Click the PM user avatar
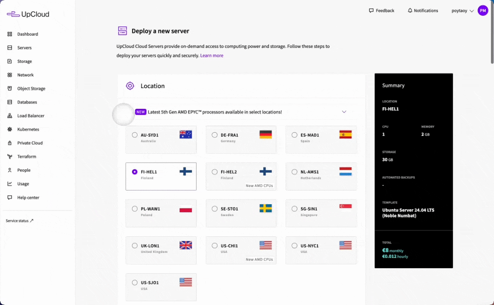This screenshot has width=494, height=305. (483, 11)
